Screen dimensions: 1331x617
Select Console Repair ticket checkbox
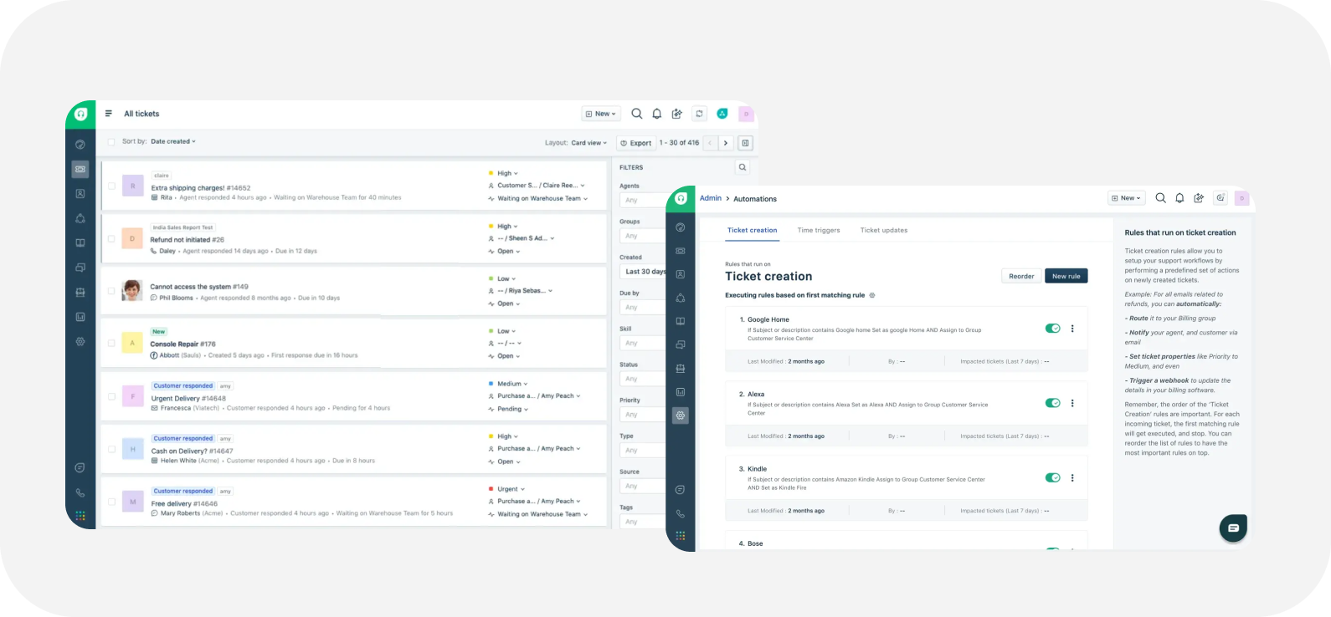pyautogui.click(x=111, y=343)
